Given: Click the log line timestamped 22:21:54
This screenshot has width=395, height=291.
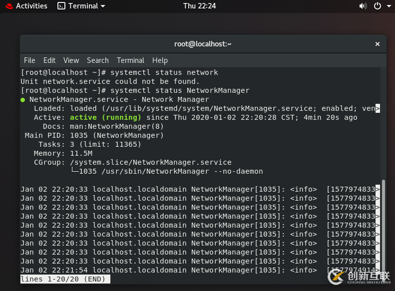Looking at the screenshot, I should click(x=200, y=270).
